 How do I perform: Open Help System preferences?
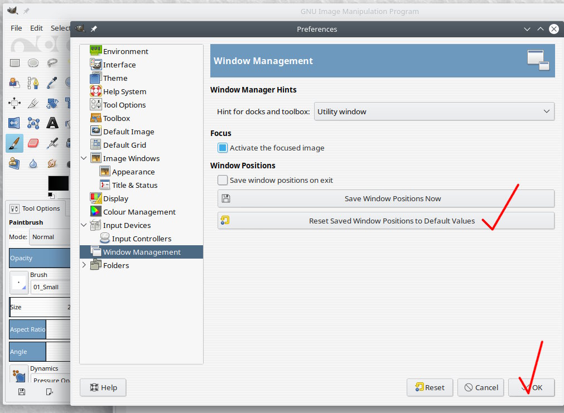pos(124,91)
